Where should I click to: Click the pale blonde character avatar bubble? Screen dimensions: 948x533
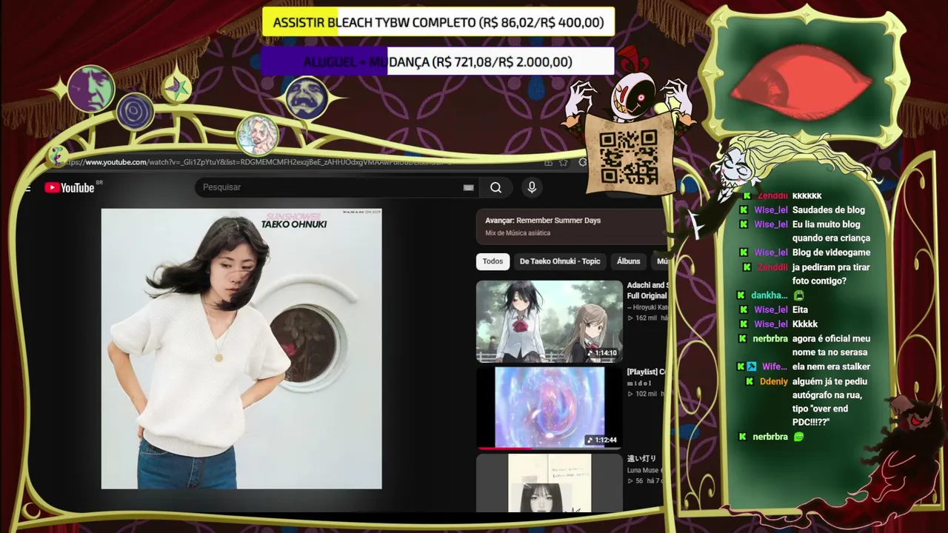click(257, 135)
